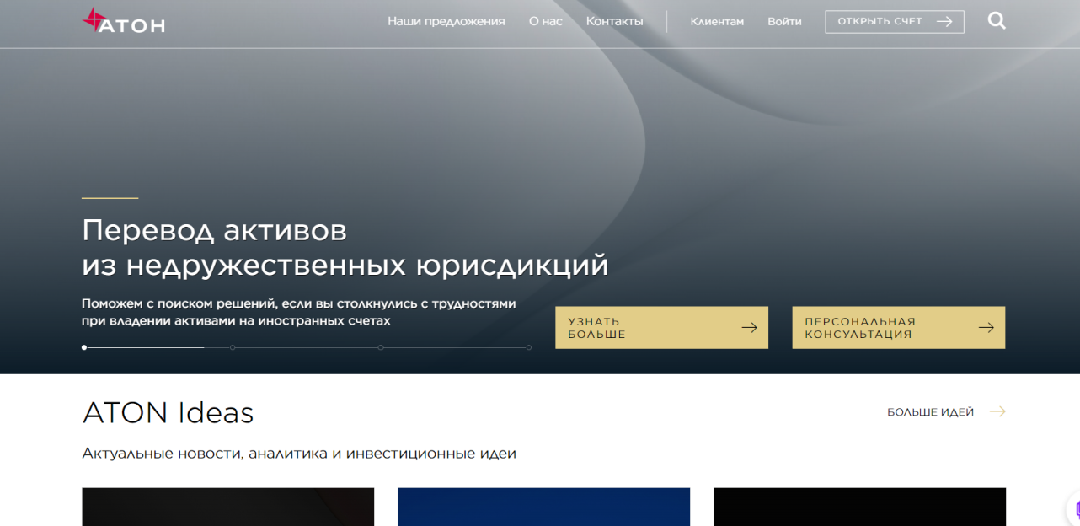Open the third black ATON Ideas card
This screenshot has width=1080, height=526.
click(859, 507)
